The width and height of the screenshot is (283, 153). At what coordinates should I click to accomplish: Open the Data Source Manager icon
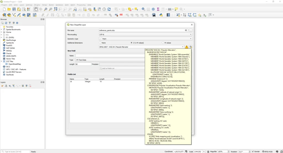[x=4, y=15]
